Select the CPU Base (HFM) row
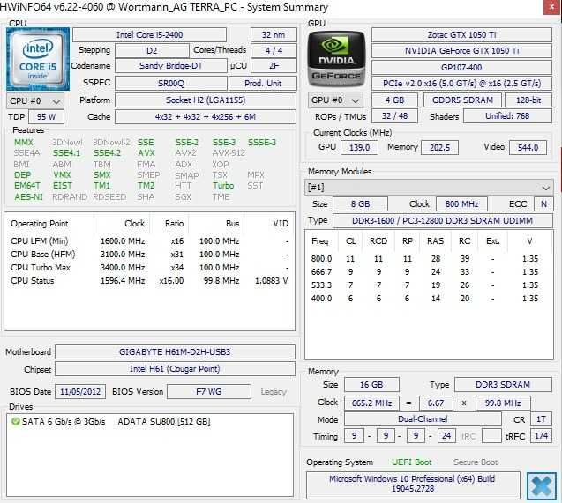 pos(149,255)
